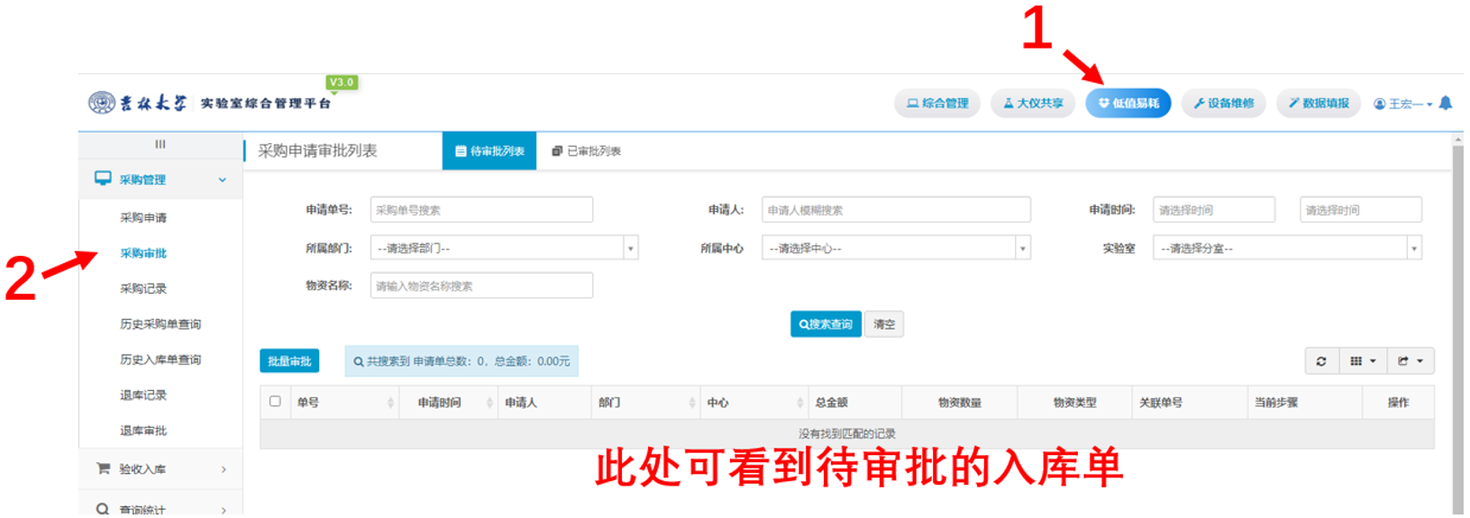Toggle the select-all checkbox in table header
Image resolution: width=1470 pixels, height=518 pixels.
click(275, 402)
